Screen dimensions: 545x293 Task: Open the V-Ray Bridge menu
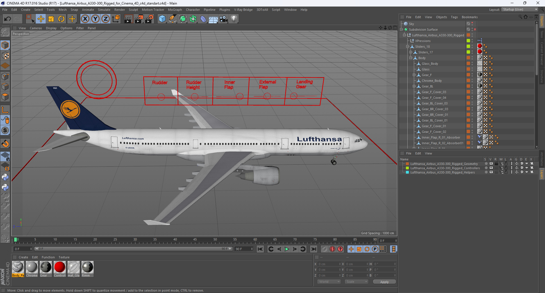pos(243,10)
